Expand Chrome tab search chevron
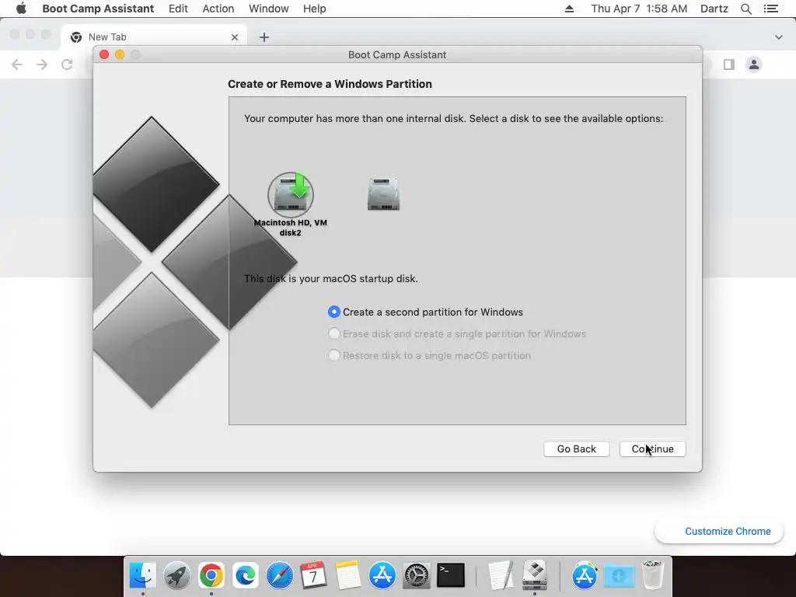The height and width of the screenshot is (597, 796). coord(778,37)
